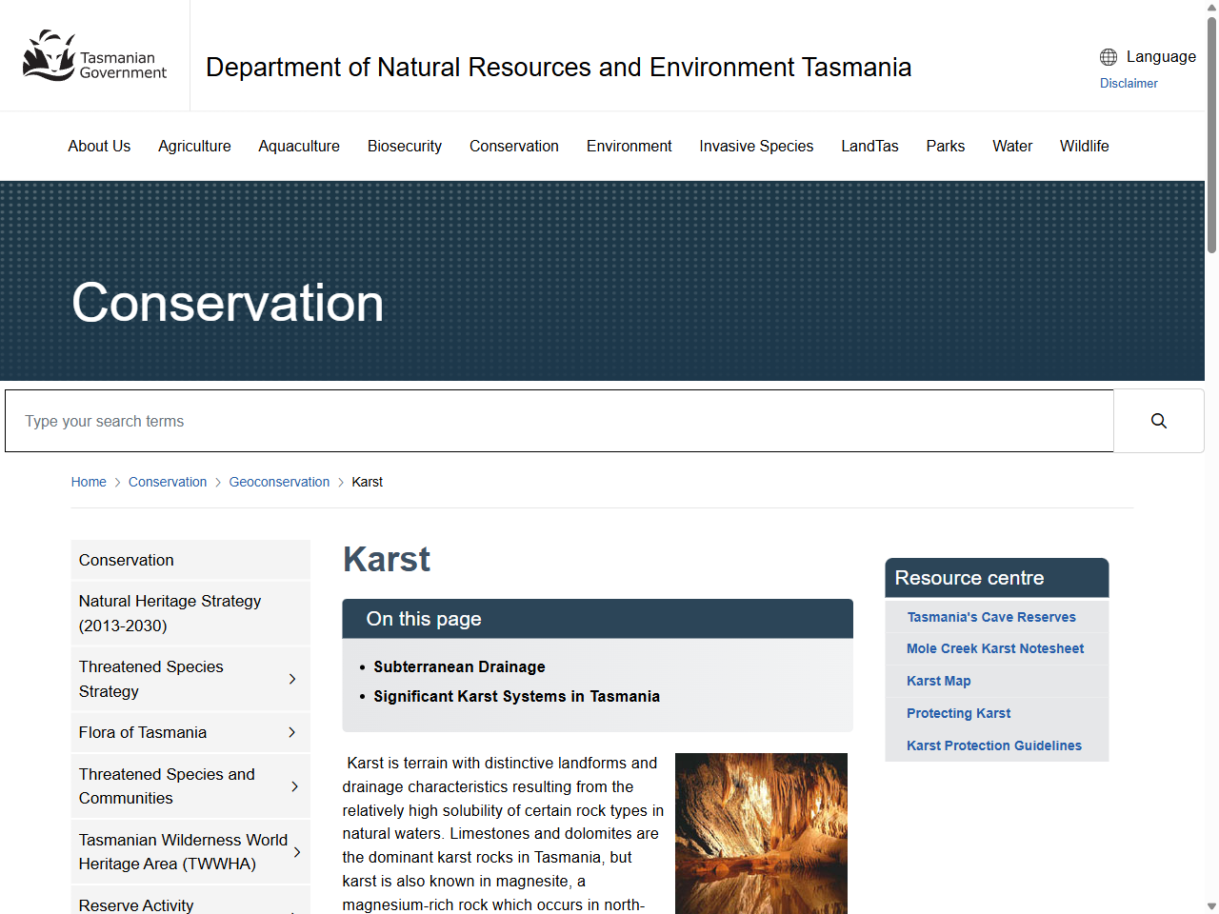The image size is (1219, 914).
Task: Open the Biosecurity menu
Action: click(405, 146)
